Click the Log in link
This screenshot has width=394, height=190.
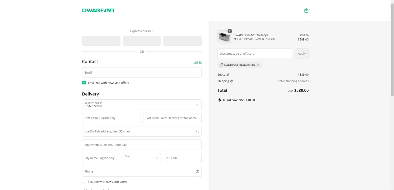pyautogui.click(x=198, y=62)
